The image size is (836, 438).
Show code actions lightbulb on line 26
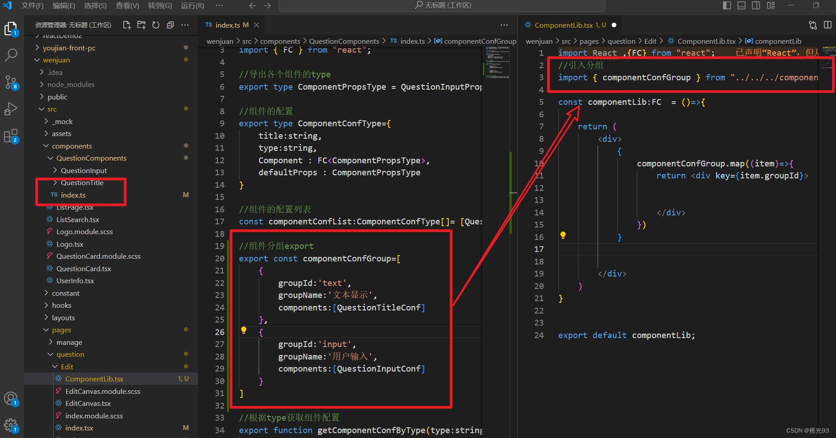click(244, 331)
